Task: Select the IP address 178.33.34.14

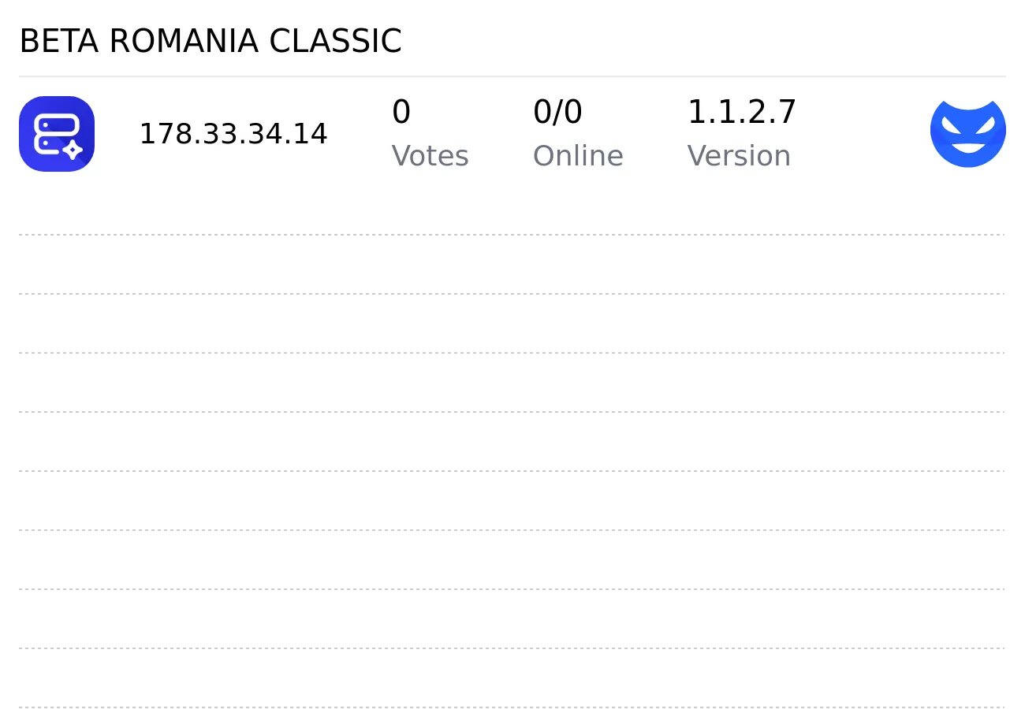Action: point(233,134)
